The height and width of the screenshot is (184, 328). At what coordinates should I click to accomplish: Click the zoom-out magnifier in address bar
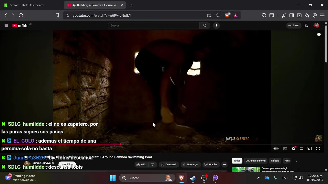pos(218,15)
